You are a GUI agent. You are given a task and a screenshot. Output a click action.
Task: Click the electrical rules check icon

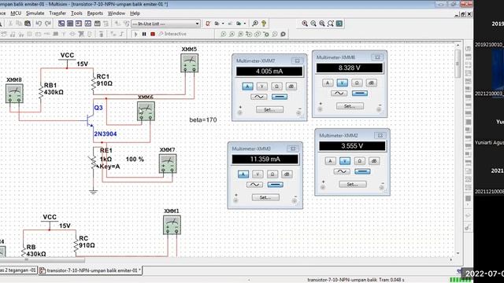[208, 24]
